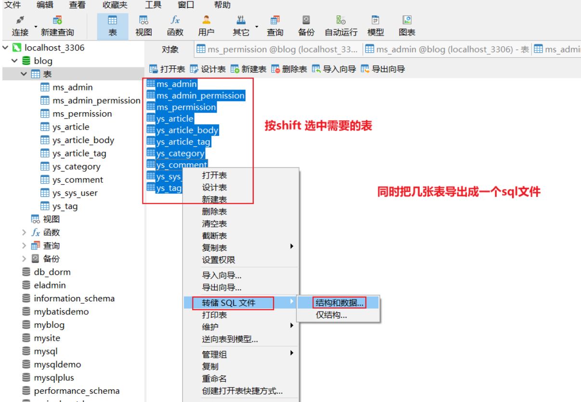Click the Others (其它) toolbar icon
Image resolution: width=581 pixels, height=402 pixels.
(x=240, y=21)
